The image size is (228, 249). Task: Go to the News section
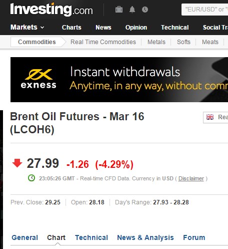pyautogui.click(x=103, y=28)
